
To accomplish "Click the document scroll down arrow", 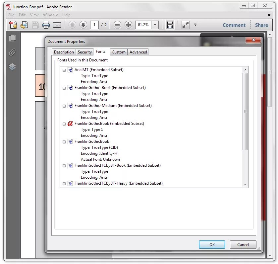I will tap(270, 256).
